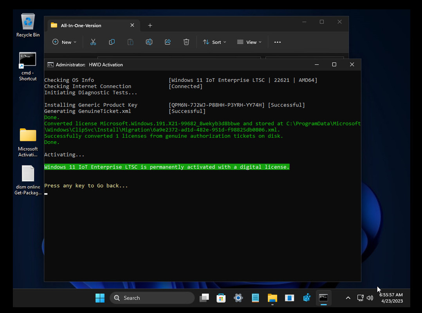Minimize the File Explorer window
422x313 pixels.
click(305, 22)
